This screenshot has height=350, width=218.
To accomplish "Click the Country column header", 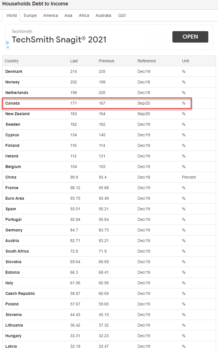I will point(12,61).
